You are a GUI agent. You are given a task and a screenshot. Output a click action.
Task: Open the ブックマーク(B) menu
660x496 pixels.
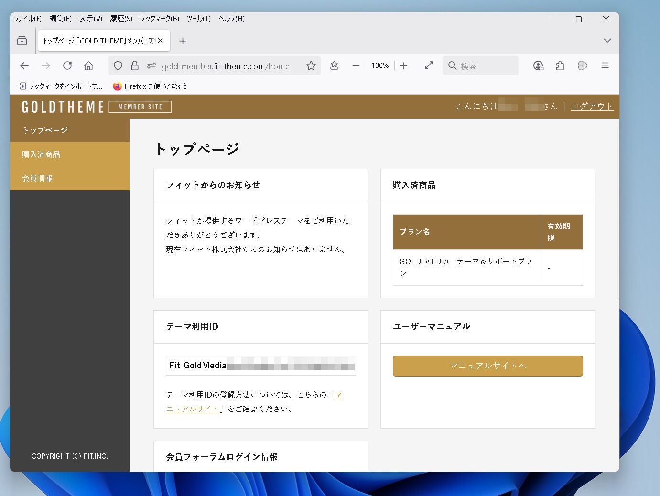(x=160, y=19)
